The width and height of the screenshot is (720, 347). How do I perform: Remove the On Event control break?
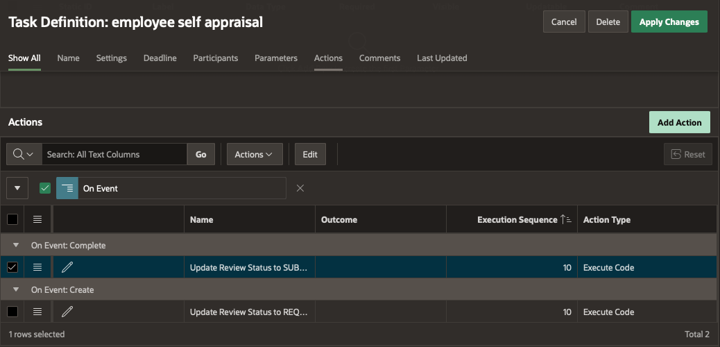click(x=300, y=188)
